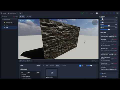120x90 pixels.
Task: Click the Hierarchy panel icon
Action: (x=2, y=16)
